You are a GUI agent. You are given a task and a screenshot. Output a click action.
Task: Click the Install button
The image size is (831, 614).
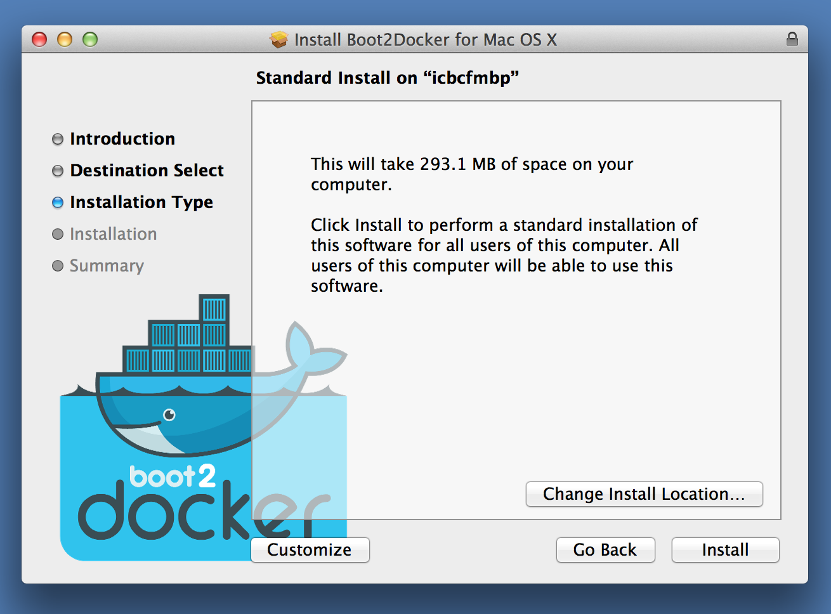click(x=725, y=550)
